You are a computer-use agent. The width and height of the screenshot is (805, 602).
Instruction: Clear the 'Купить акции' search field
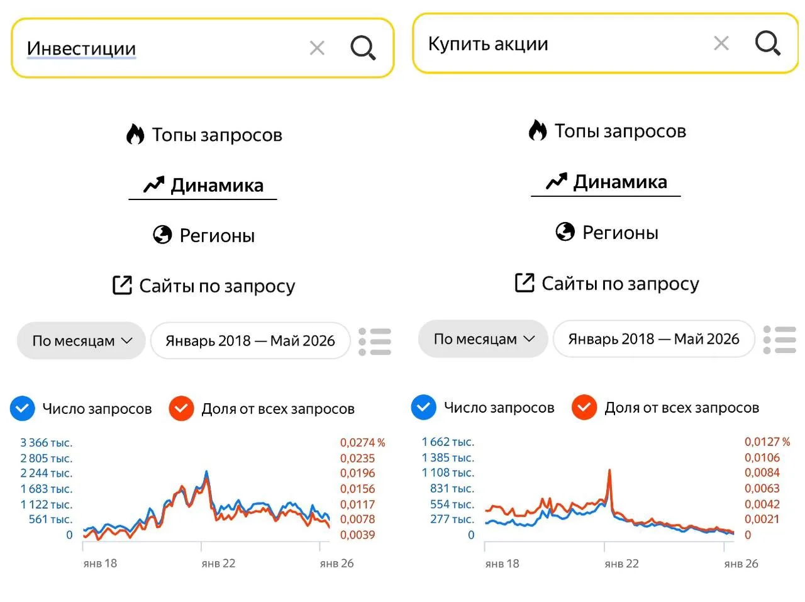(721, 43)
